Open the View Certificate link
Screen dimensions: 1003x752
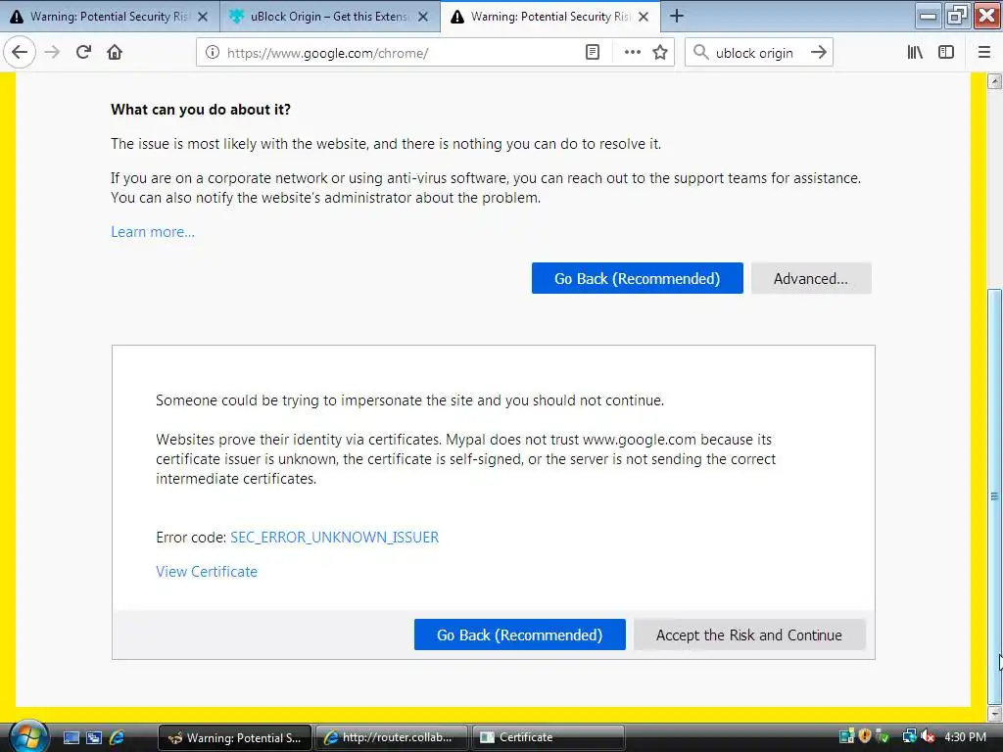click(207, 572)
